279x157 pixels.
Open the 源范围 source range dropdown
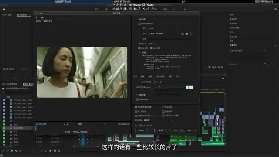point(85,132)
